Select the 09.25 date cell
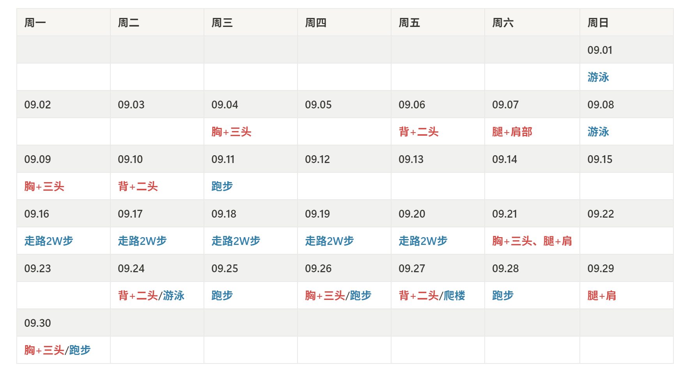 (x=251, y=268)
